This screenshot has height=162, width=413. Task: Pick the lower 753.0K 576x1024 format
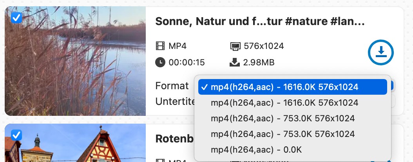(283, 134)
